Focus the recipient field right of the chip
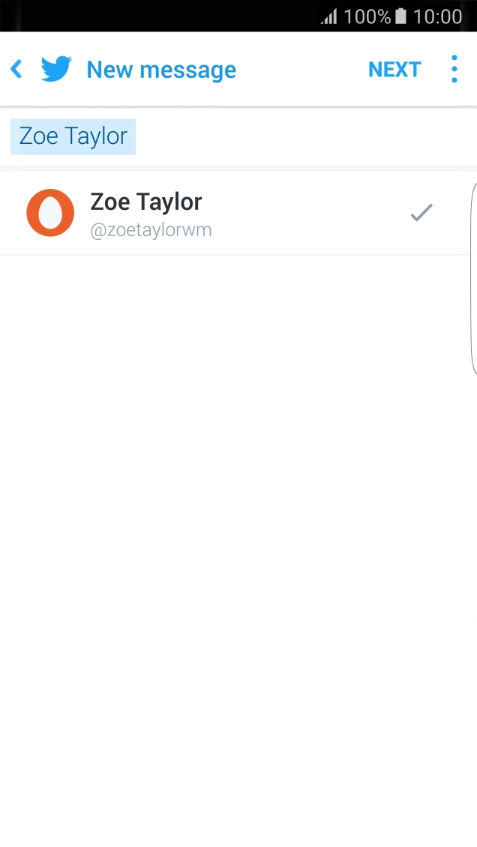Image resolution: width=477 pixels, height=847 pixels. point(300,136)
